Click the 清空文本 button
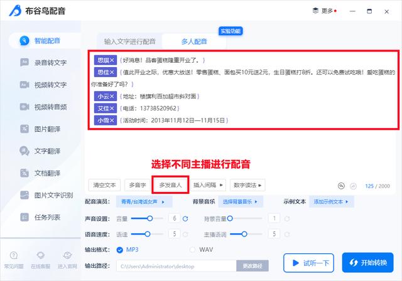The width and height of the screenshot is (402, 281). pyautogui.click(x=105, y=185)
